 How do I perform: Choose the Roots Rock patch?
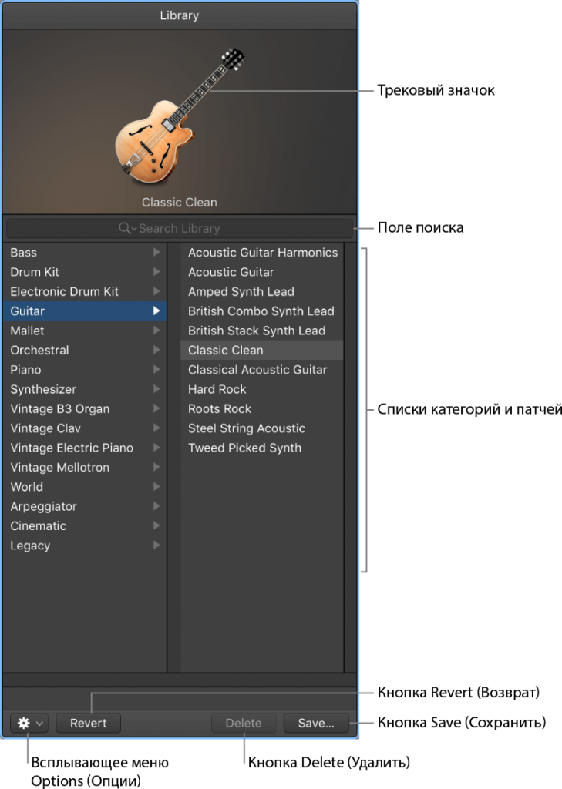262,409
